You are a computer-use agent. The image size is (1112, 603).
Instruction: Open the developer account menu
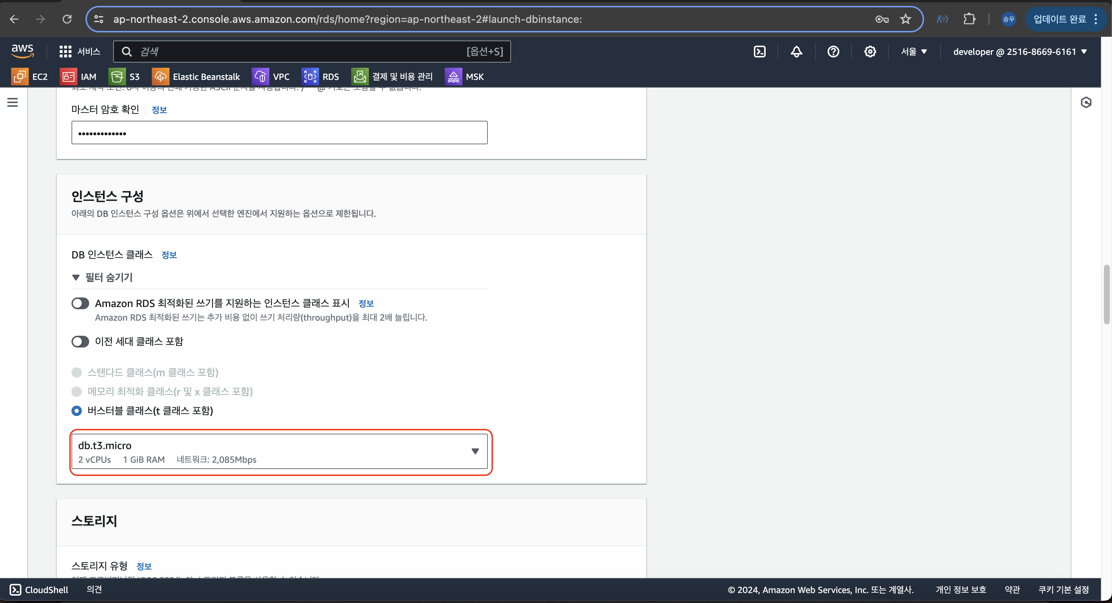click(1020, 52)
